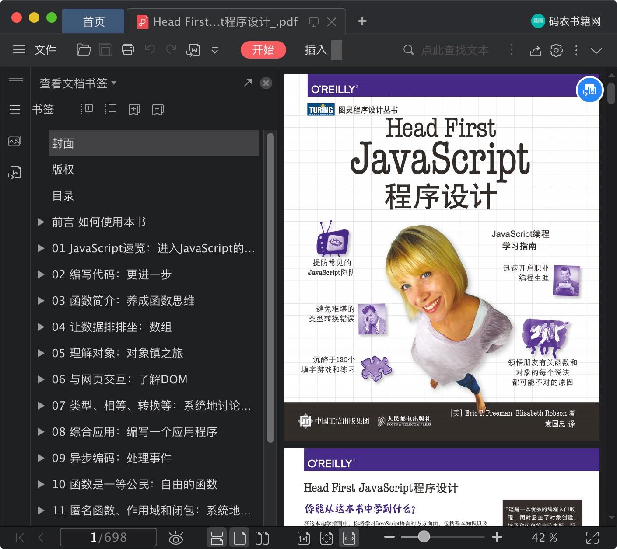The width and height of the screenshot is (617, 549).
Task: Pop out the bookmark panel arrow icon
Action: tap(248, 82)
